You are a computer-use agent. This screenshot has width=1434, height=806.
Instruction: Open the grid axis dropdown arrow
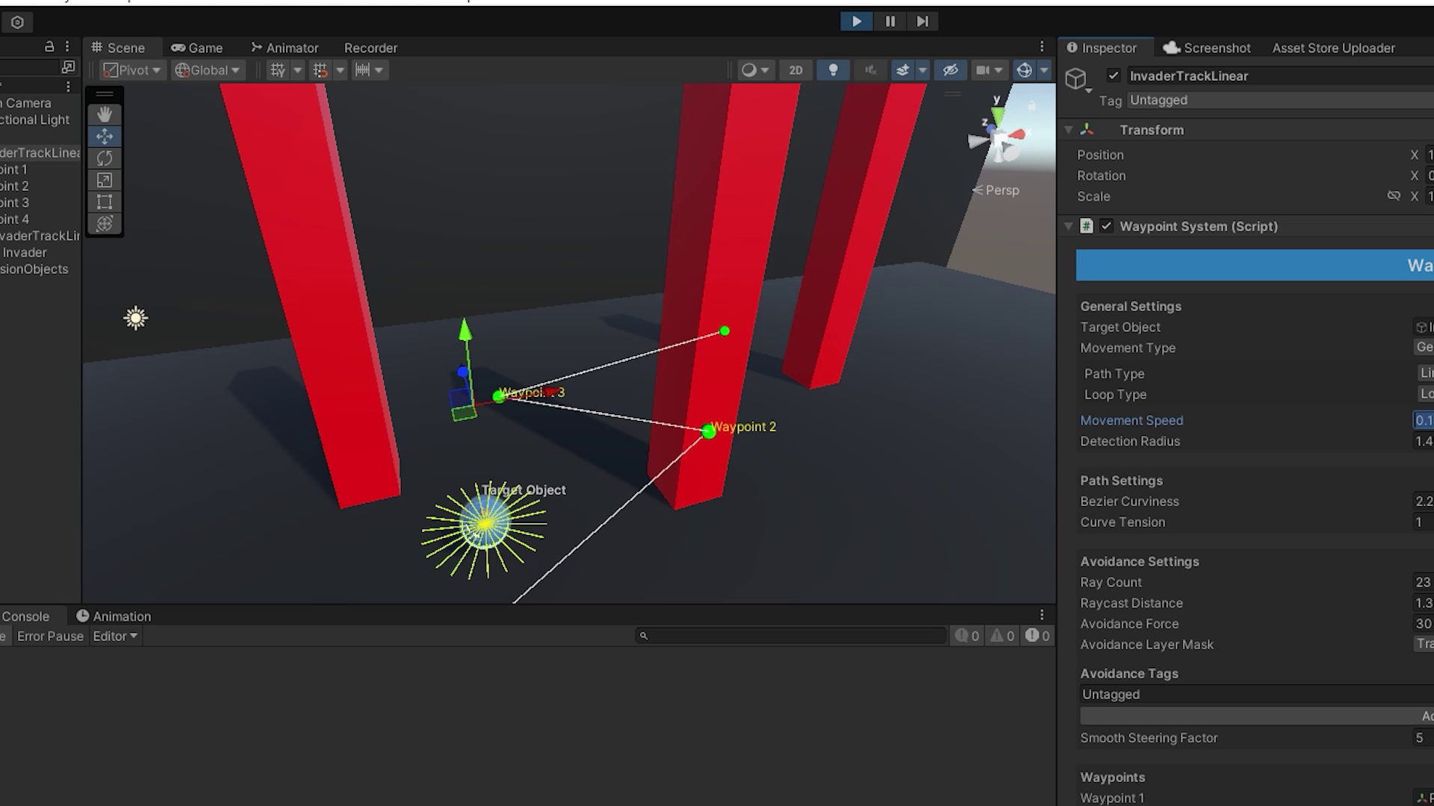coord(297,70)
